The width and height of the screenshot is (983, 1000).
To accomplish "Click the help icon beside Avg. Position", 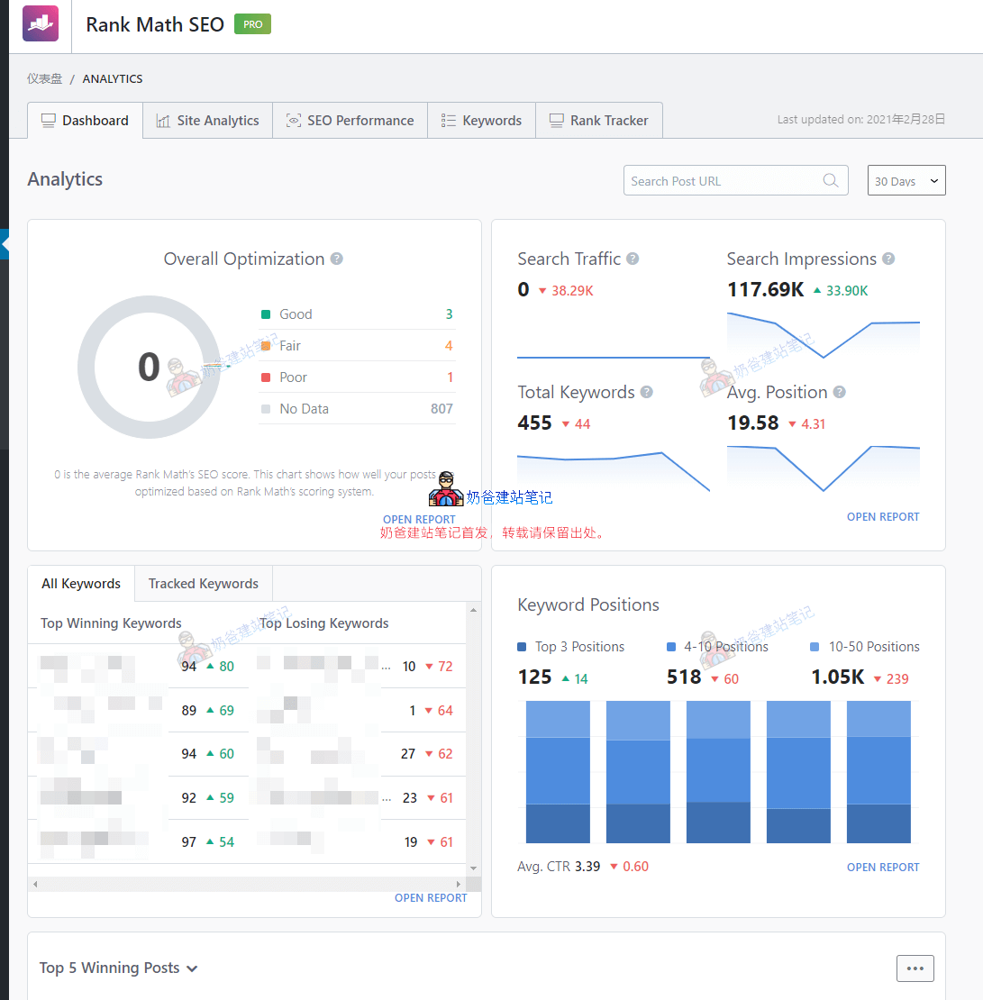I will [x=839, y=393].
